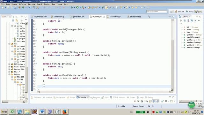This screenshot has height=115, width=204.
Task: Open the Source menu
Action: (14, 4)
